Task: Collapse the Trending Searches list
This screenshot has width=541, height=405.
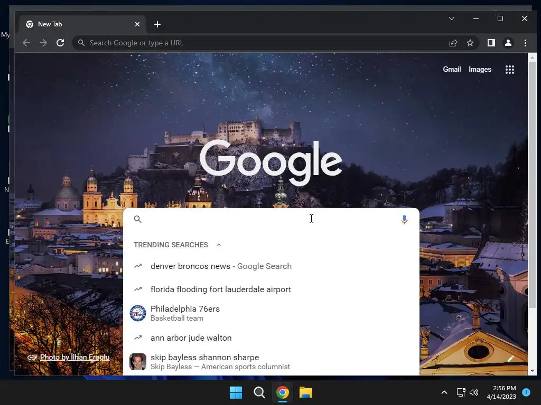Action: [218, 245]
